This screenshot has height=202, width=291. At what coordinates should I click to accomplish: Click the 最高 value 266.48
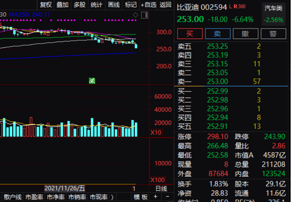(x=218, y=146)
